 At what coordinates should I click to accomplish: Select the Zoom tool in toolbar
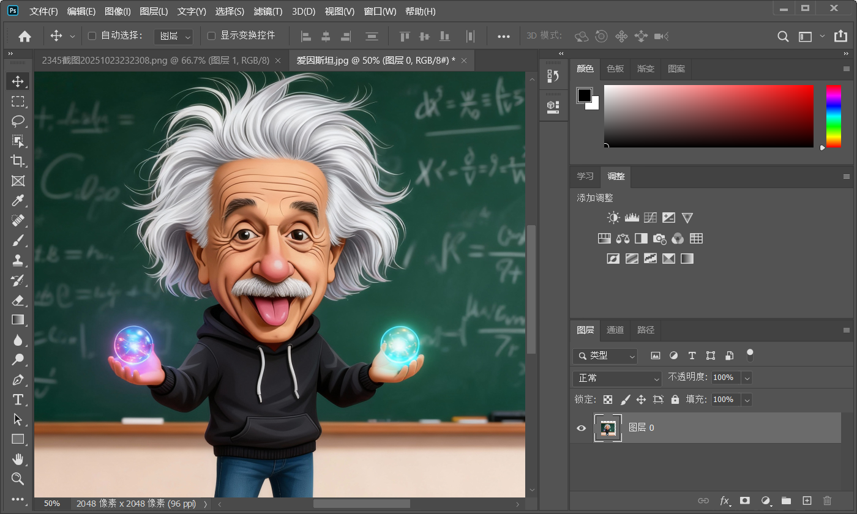coord(18,479)
